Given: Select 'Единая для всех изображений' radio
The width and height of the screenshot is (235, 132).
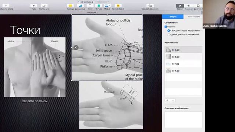Looking at the screenshot, I should tap(169, 34).
